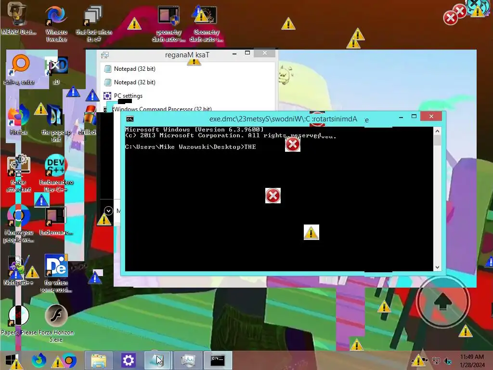Open 'the popcap shit' desktop icon
The image size is (493, 370).
pyautogui.click(x=56, y=123)
